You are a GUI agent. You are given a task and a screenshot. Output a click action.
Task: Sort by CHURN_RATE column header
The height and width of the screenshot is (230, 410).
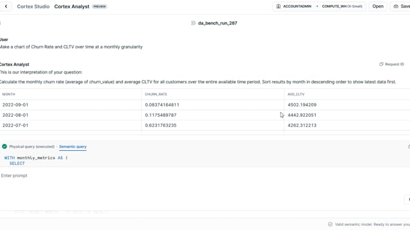click(x=156, y=94)
